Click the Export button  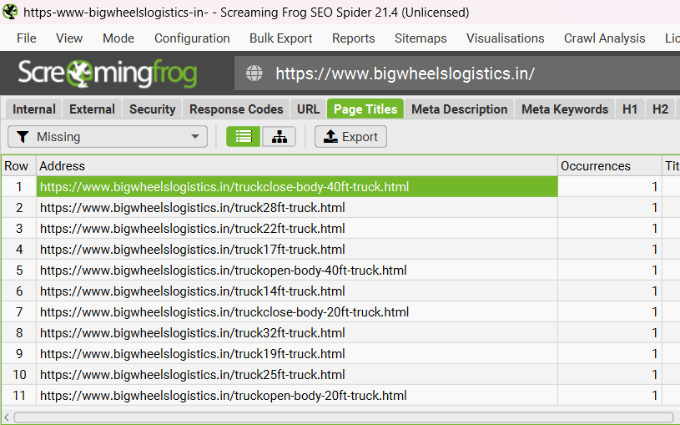[x=350, y=137]
